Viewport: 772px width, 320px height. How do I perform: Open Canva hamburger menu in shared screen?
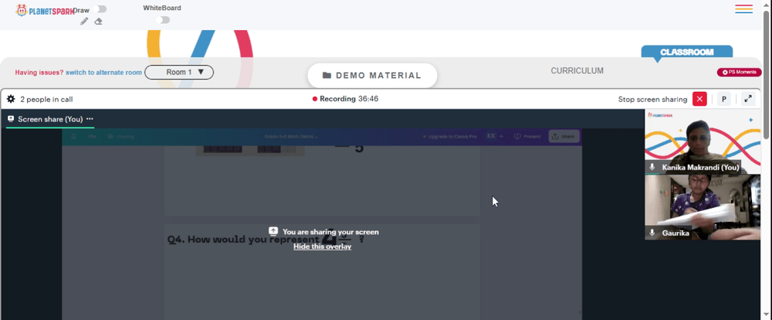pos(73,136)
